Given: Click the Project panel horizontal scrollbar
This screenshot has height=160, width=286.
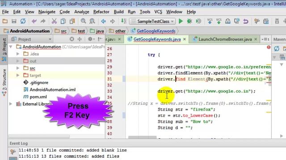Looking at the screenshot, I should pos(39,136).
